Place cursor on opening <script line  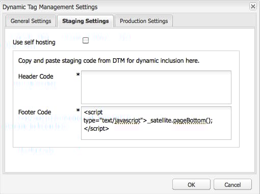(93, 112)
